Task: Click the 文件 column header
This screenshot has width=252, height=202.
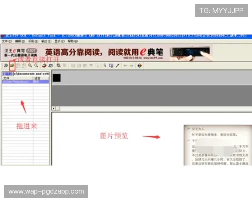Action: point(18,78)
